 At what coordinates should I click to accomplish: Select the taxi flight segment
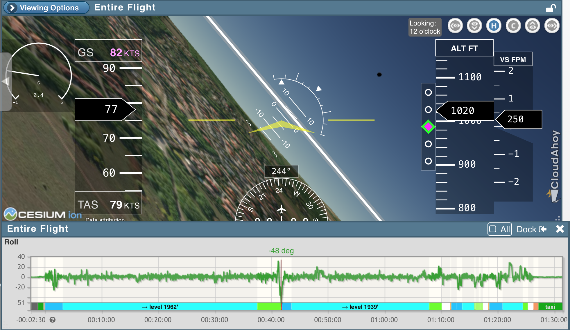[x=550, y=307]
